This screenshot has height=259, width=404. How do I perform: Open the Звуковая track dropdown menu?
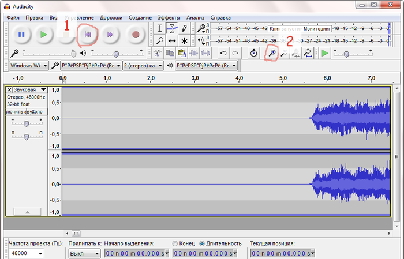click(x=43, y=90)
